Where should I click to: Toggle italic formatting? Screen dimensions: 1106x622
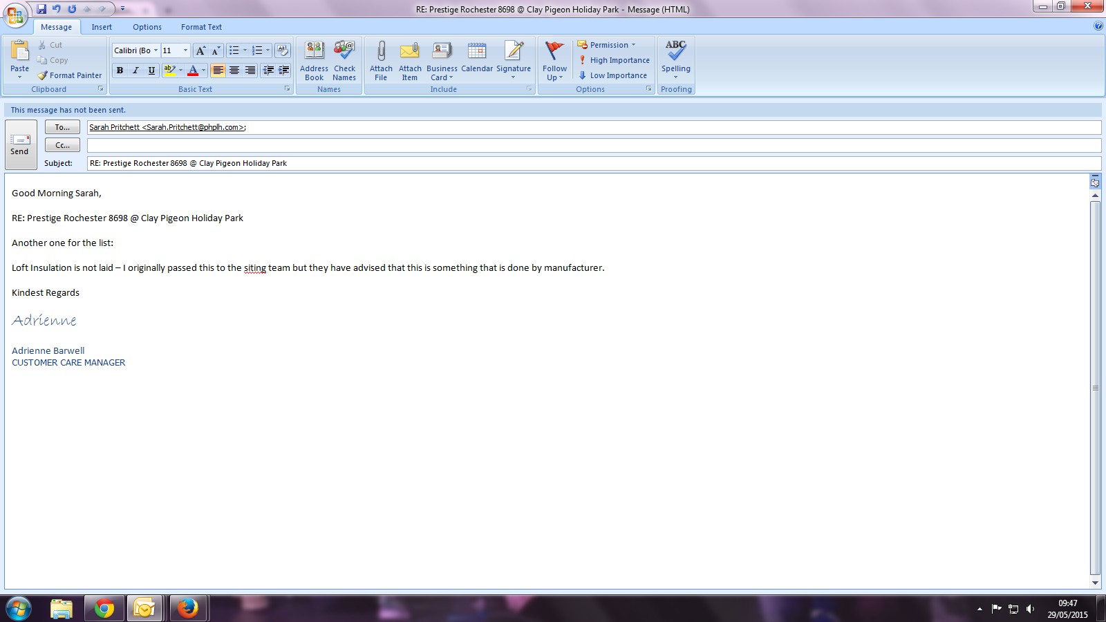(x=135, y=70)
